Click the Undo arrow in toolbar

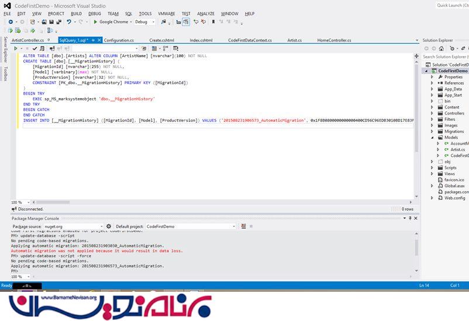[x=69, y=22]
